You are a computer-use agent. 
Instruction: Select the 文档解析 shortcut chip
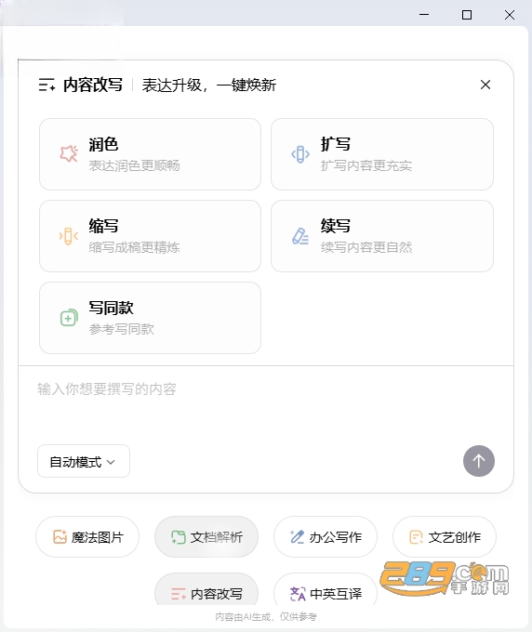click(206, 537)
